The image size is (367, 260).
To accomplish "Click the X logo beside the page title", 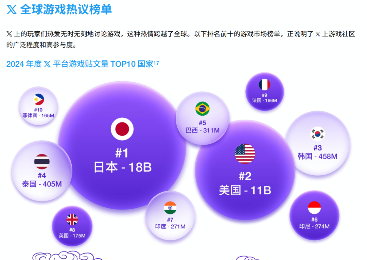I will pos(12,10).
